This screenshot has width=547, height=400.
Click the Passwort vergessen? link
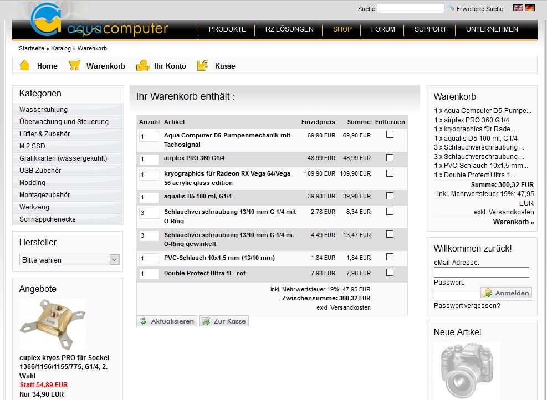coord(467,306)
